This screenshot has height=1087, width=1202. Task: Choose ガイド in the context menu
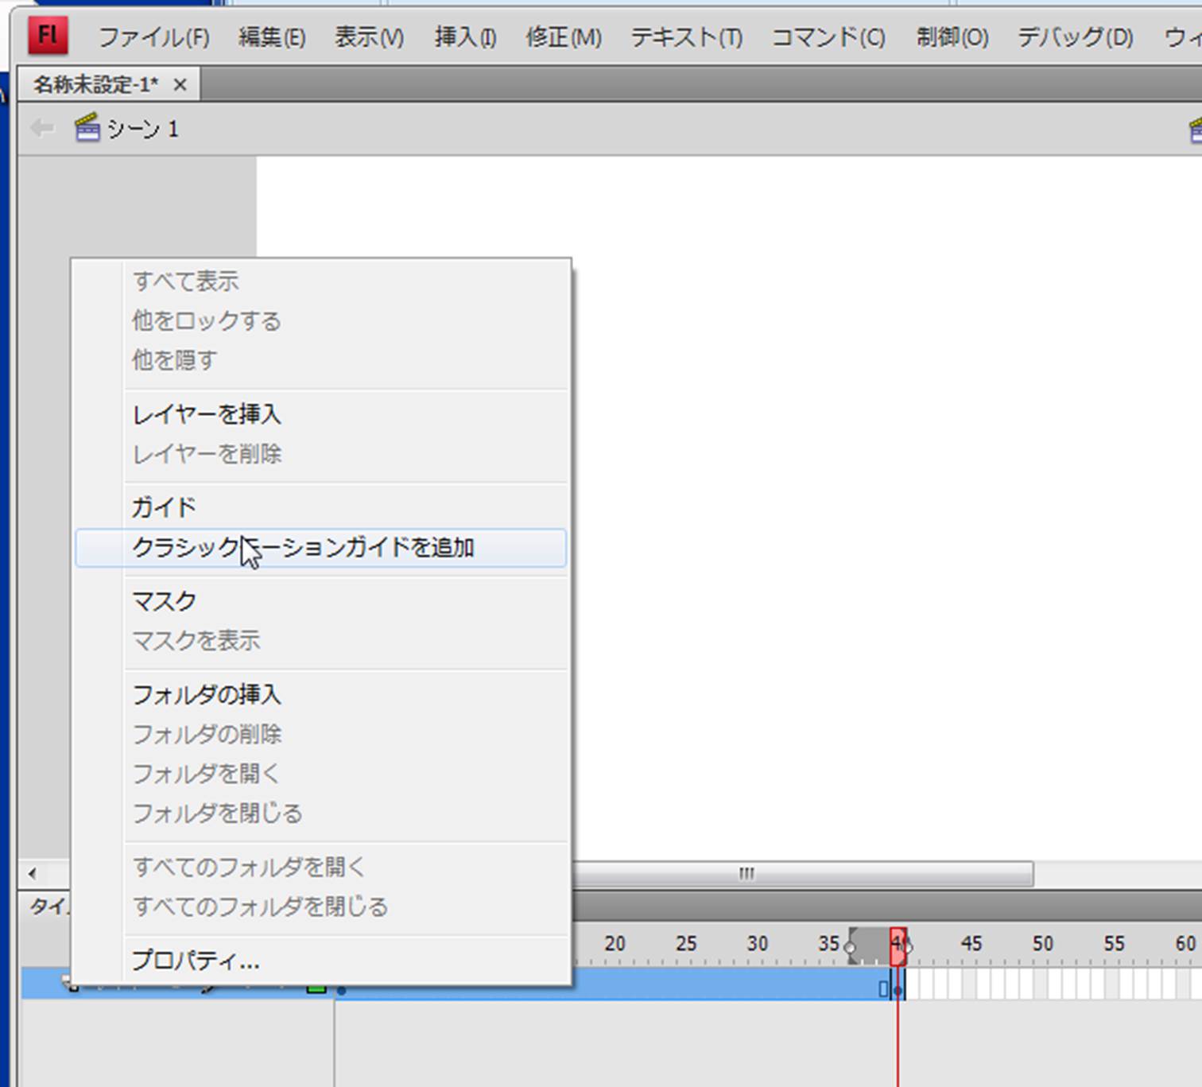(164, 507)
